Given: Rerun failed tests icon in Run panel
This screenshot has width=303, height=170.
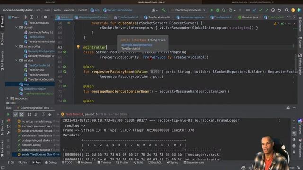Looking at the screenshot, I should pyautogui.click(x=9, y=121).
